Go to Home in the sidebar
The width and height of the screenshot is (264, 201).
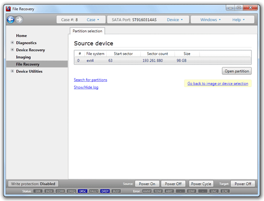(x=21, y=35)
